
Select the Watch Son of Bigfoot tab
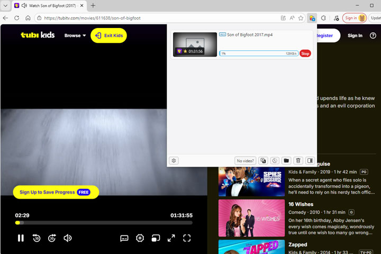click(x=50, y=6)
